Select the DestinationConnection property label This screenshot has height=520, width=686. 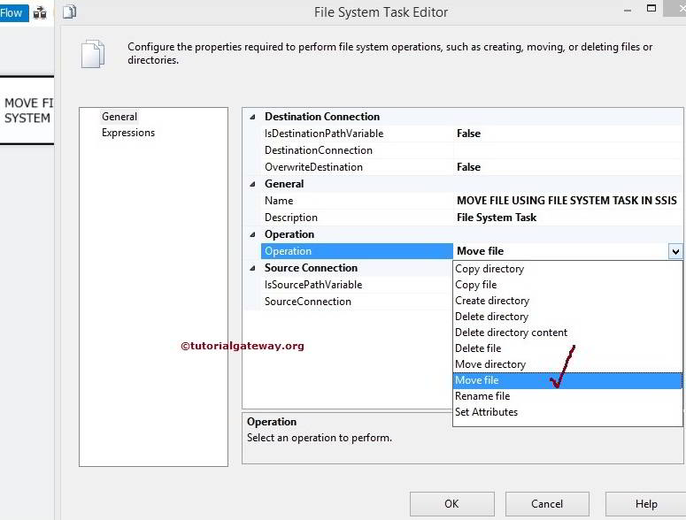(x=319, y=150)
